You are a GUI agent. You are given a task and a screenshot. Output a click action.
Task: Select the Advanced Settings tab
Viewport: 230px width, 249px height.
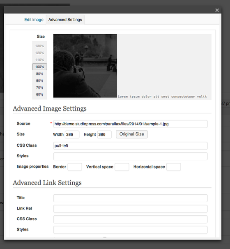point(65,20)
